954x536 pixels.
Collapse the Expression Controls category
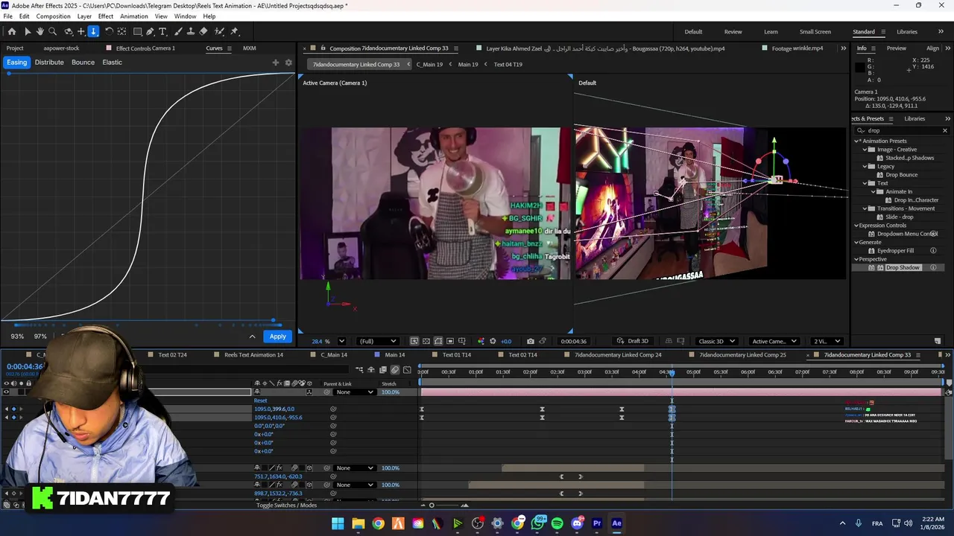857,226
